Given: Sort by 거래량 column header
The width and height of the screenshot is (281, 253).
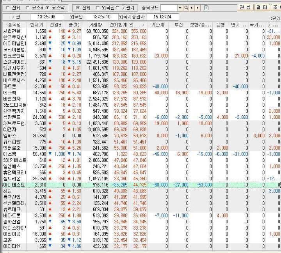Looking at the screenshot, I should [x=95, y=25].
